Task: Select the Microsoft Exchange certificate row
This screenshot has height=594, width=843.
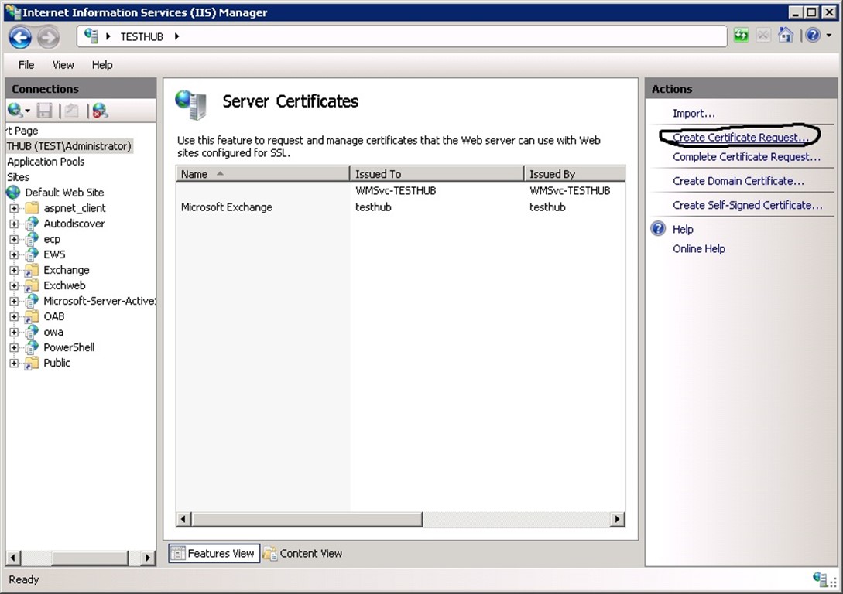Action: [227, 207]
